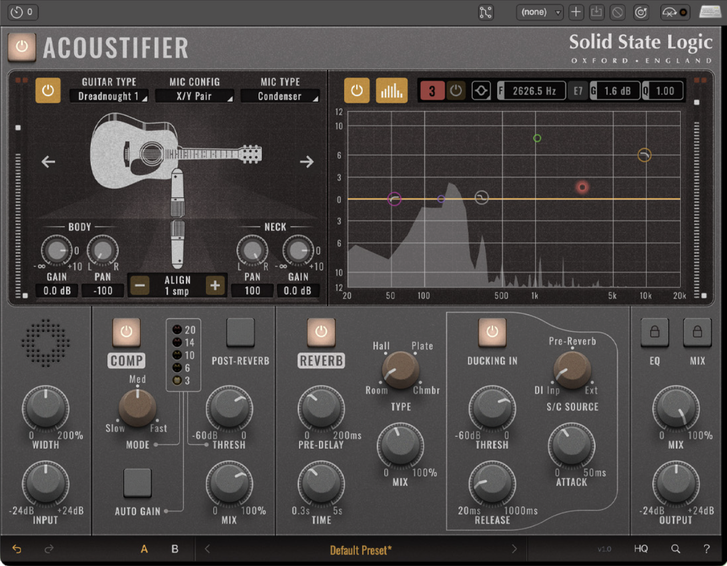The image size is (727, 566).
Task: Lock the Mix with padlock button
Action: click(x=697, y=332)
